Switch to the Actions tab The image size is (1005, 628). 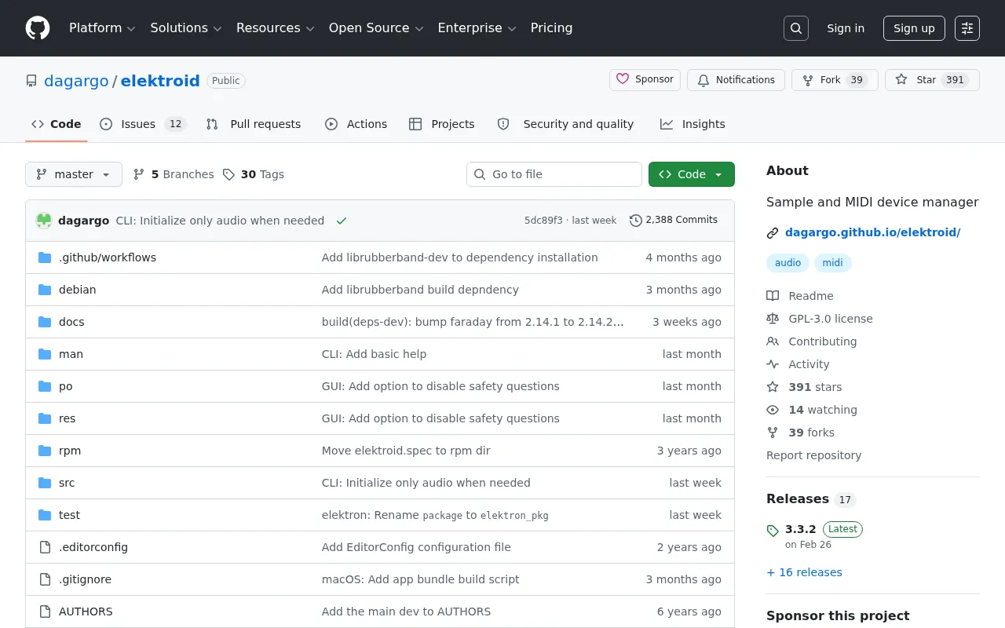coord(356,124)
